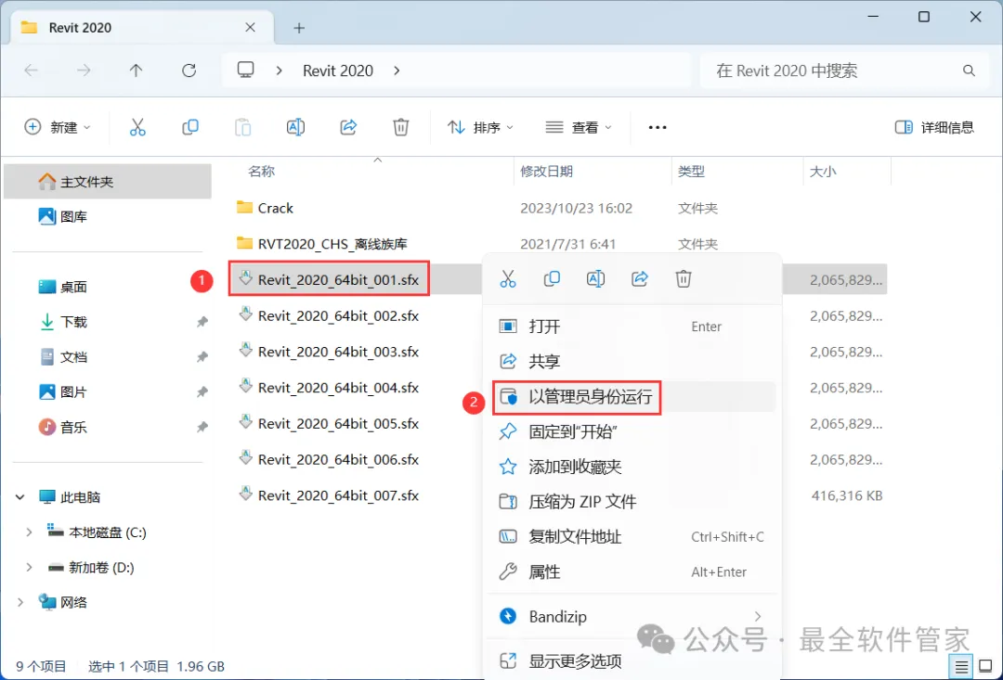Select 主文件夹 in the sidebar
This screenshot has width=1003, height=680.
pyautogui.click(x=108, y=182)
